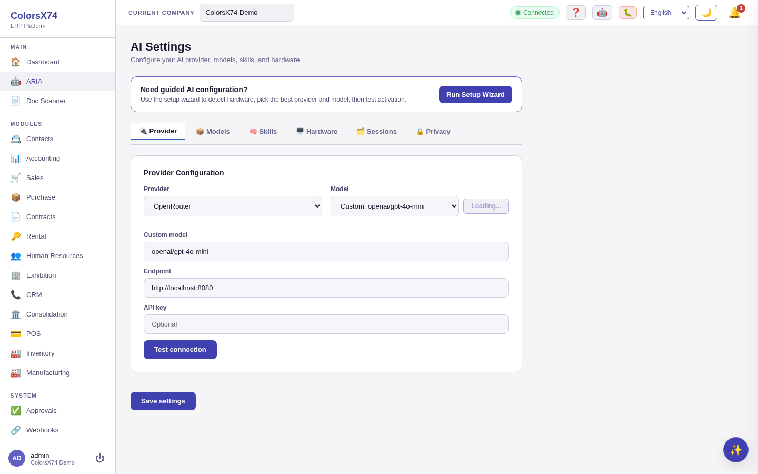Image resolution: width=758 pixels, height=474 pixels.
Task: Click the Loading... button beside Model
Action: click(x=486, y=206)
